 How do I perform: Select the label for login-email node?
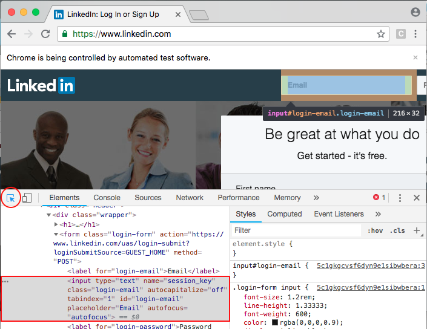[143, 271]
